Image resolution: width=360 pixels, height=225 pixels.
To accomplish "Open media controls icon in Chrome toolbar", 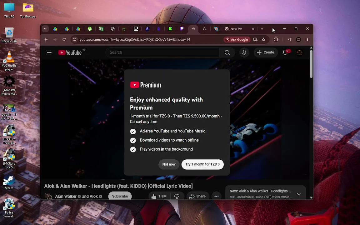I will 289,39.
